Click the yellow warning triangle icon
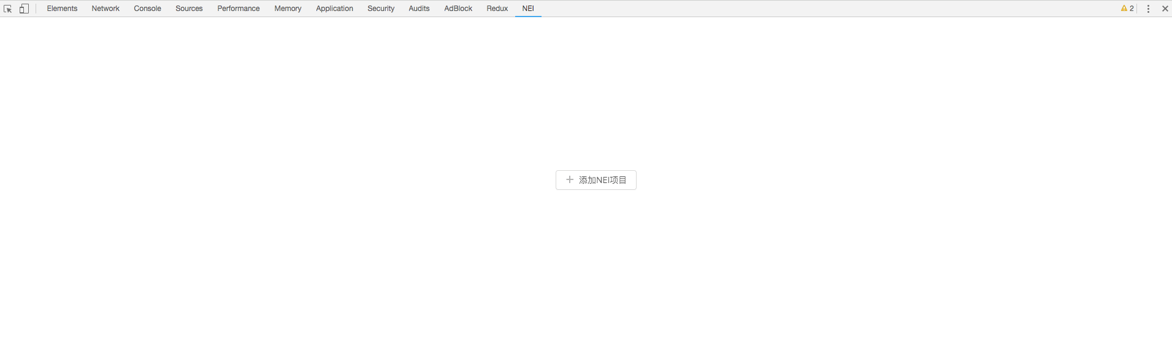 (x=1124, y=9)
